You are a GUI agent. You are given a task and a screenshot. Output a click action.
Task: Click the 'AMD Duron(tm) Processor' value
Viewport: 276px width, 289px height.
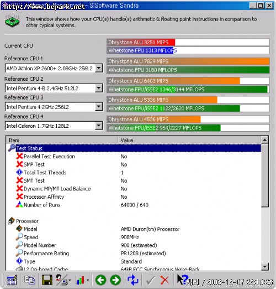point(150,229)
